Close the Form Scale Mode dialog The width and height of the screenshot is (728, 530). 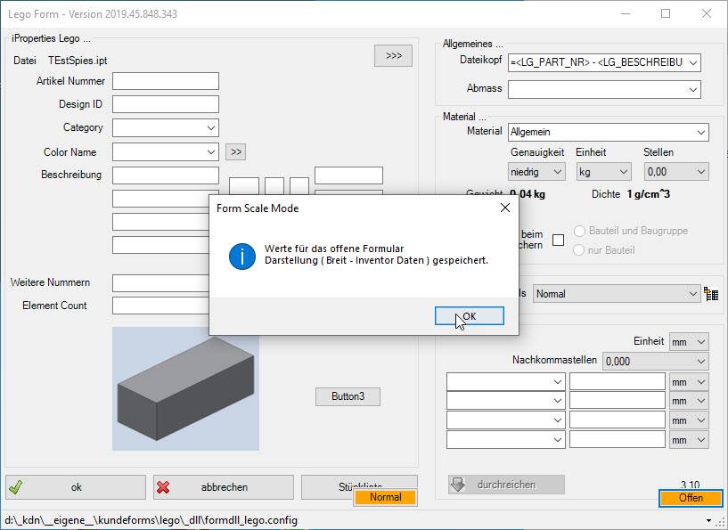504,208
